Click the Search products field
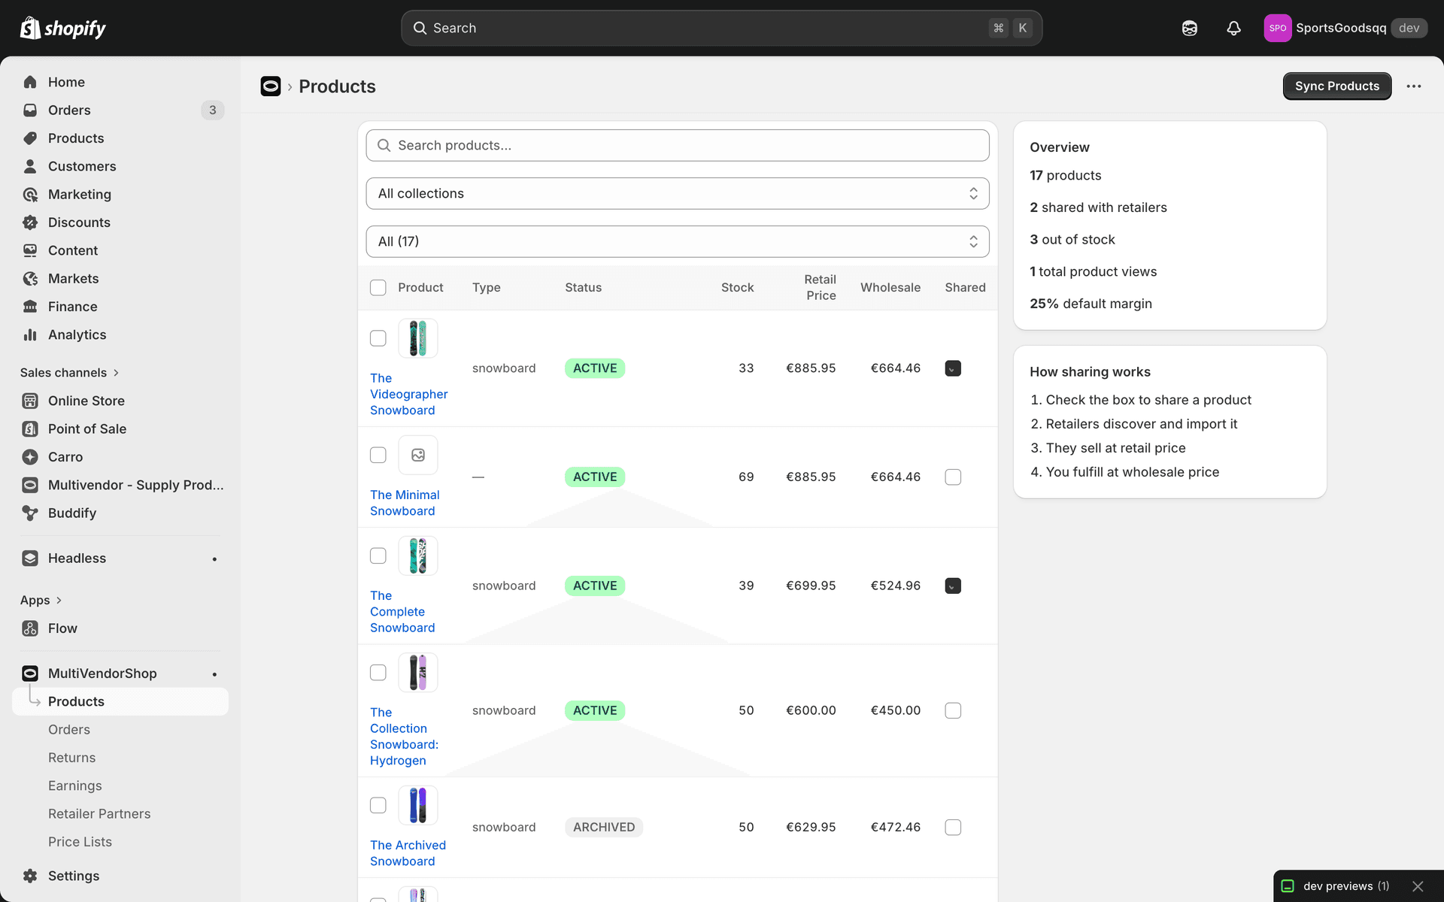This screenshot has height=902, width=1444. point(677,145)
